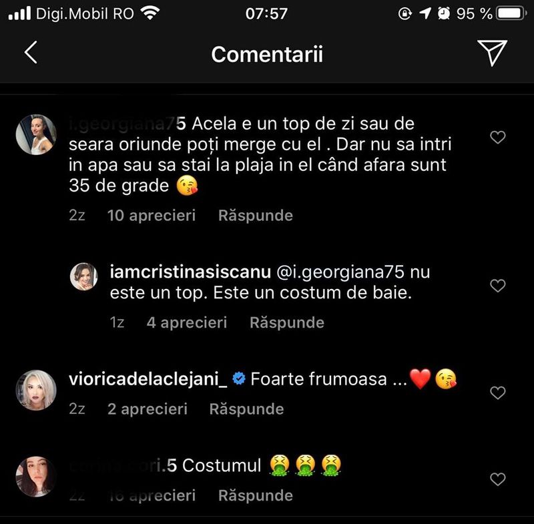Screen dimensions: 534x524
Task: Reply to iamcristinasiscanu's comment
Action: [x=287, y=322]
